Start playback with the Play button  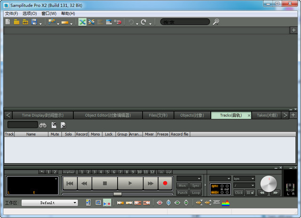tap(130, 184)
